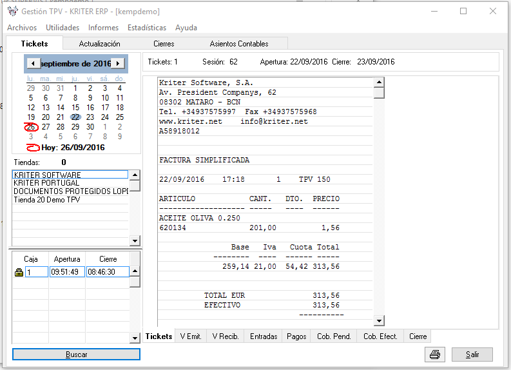Click Hoy: 26/09/2016 to jump to today
Image resolution: width=511 pixels, height=370 pixels.
point(73,148)
